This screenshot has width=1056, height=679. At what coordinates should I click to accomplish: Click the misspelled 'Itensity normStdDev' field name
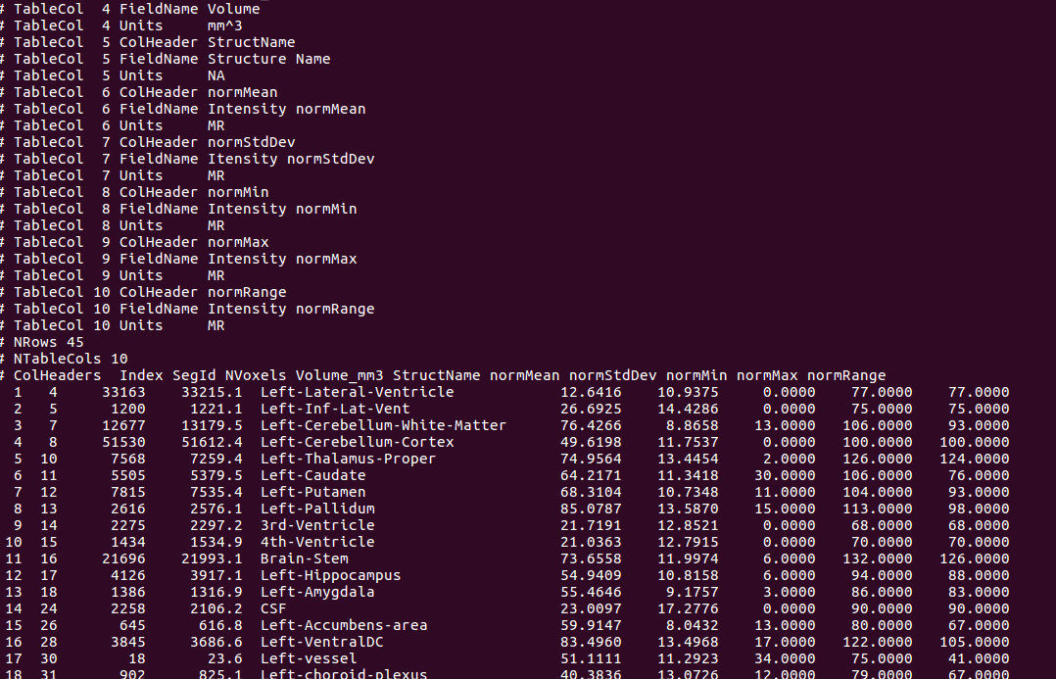point(290,159)
